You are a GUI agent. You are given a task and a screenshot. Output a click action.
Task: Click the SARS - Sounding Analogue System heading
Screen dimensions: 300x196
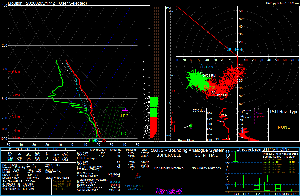188,150
